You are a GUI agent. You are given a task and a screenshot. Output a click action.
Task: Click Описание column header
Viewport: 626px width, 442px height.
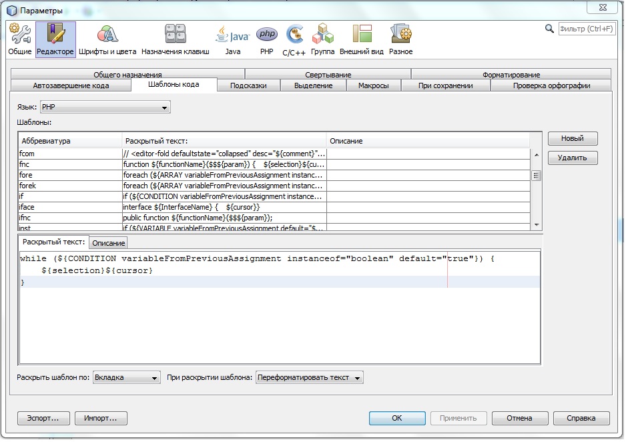click(428, 141)
